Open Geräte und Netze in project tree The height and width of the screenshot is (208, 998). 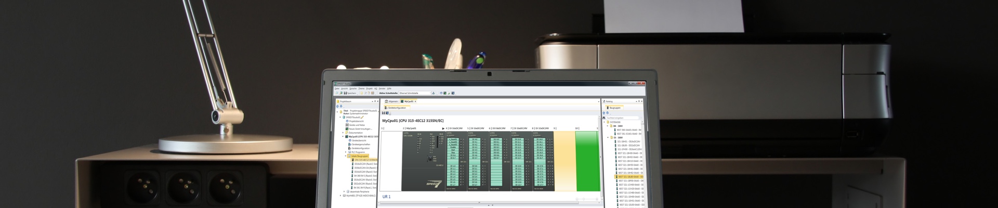357,125
